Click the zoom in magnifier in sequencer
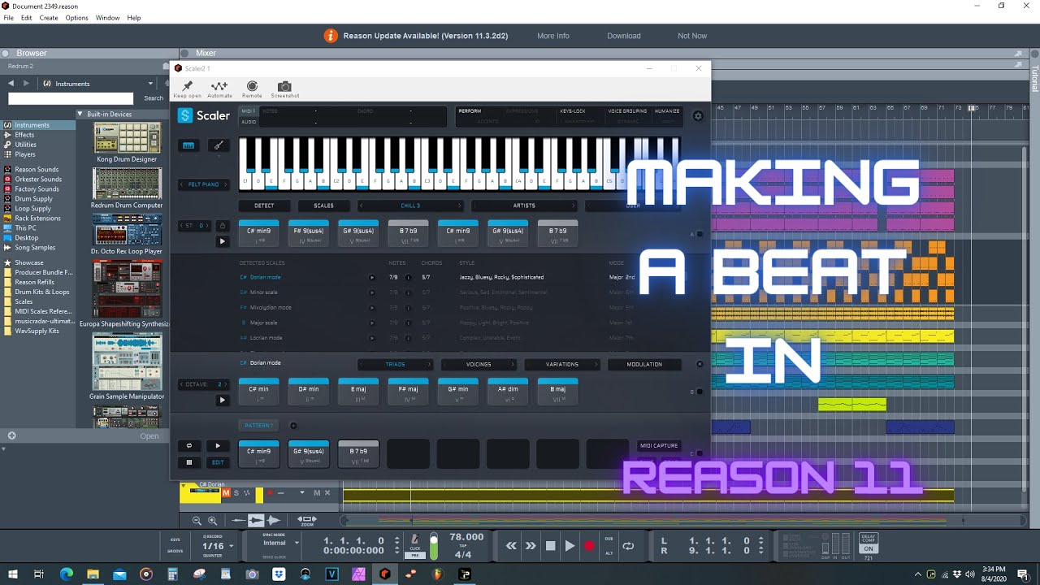The height and width of the screenshot is (585, 1040). 213,520
